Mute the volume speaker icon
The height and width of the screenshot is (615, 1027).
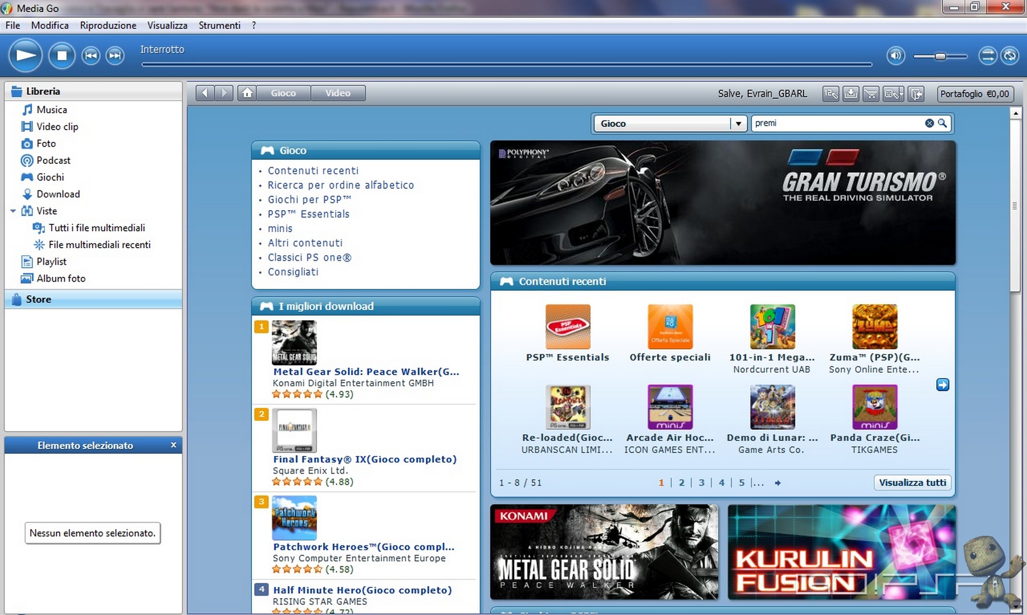click(x=896, y=55)
